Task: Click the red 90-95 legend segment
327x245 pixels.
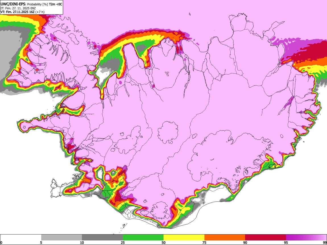Action: tap(266, 237)
